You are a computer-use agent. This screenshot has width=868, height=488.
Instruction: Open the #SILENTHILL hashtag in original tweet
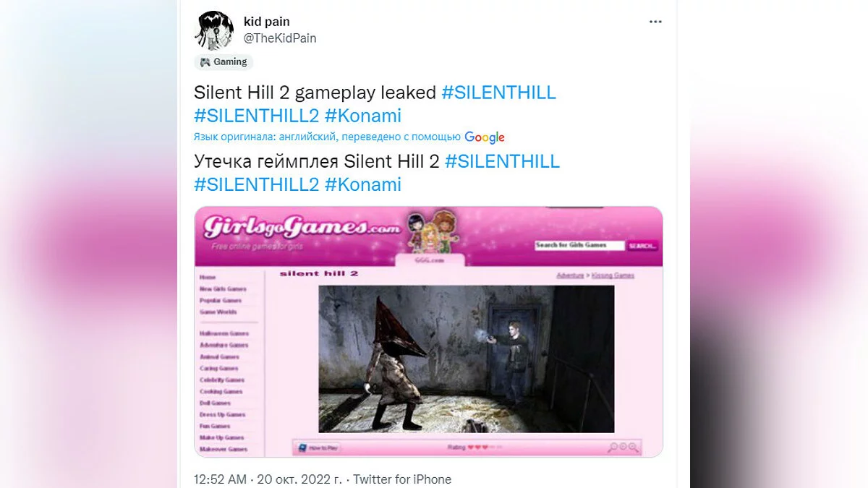point(498,93)
